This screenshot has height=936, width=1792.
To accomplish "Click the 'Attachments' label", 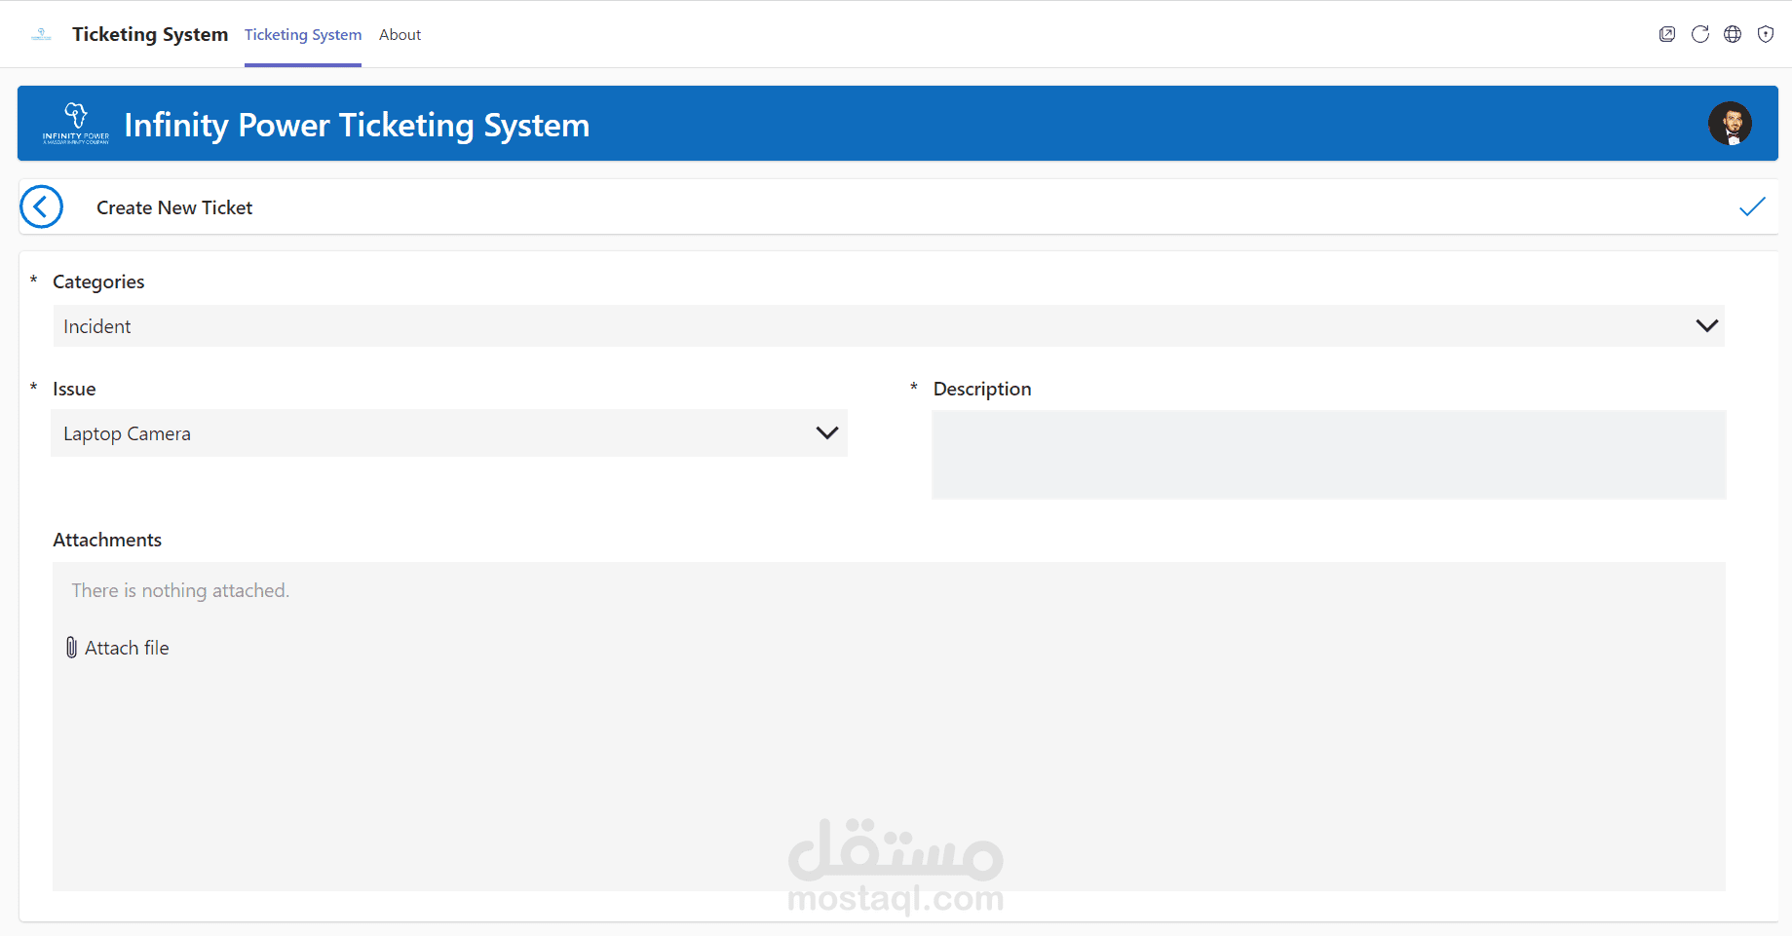I will [x=107, y=540].
